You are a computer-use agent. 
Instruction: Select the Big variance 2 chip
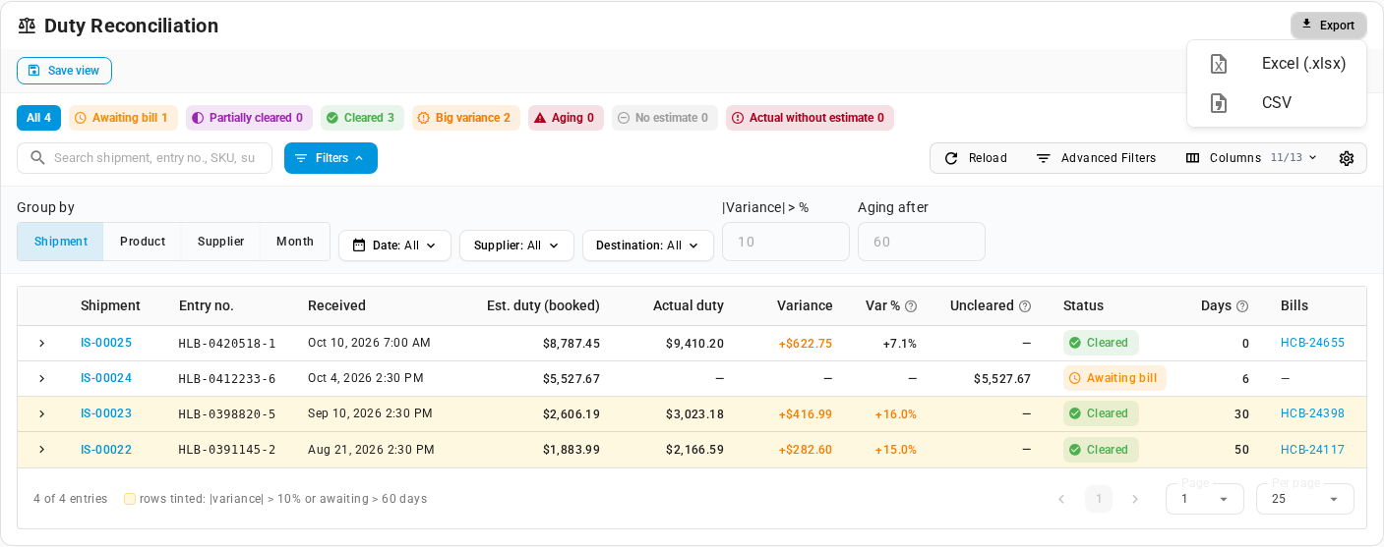point(465,118)
